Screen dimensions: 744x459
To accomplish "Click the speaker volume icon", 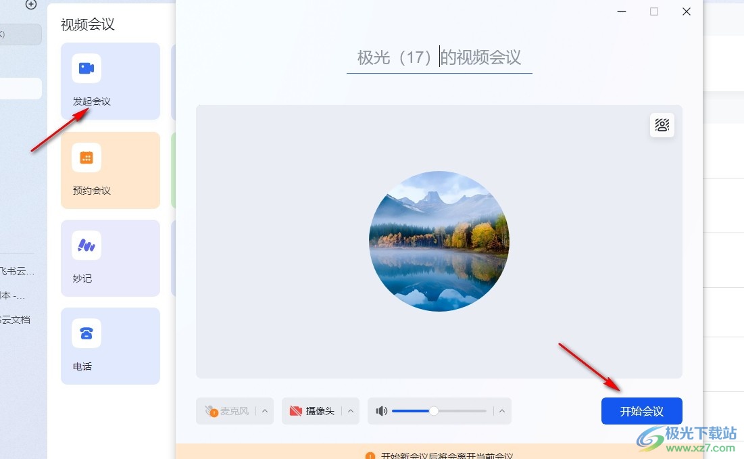I will tap(382, 411).
